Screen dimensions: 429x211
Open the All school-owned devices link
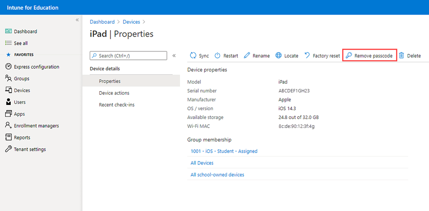[x=217, y=174]
